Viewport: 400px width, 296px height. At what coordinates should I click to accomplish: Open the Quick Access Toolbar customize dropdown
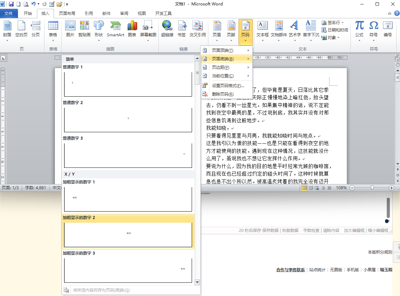[x=67, y=4]
